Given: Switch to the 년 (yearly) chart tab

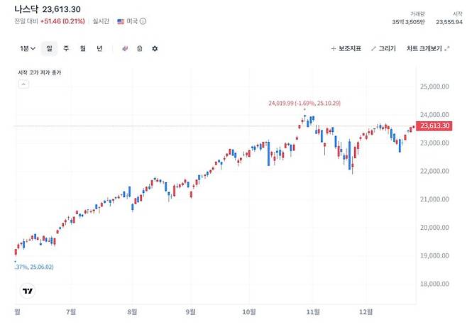Looking at the screenshot, I should 99,48.
